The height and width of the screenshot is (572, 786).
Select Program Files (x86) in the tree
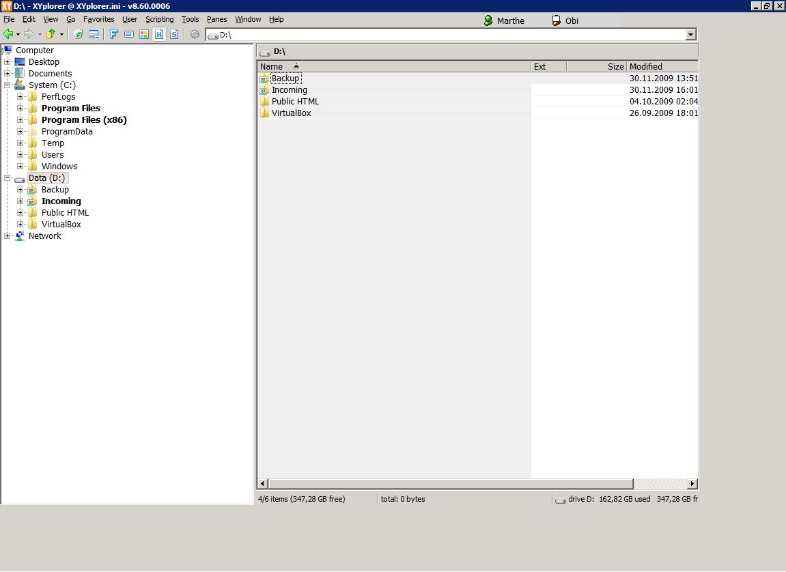[x=84, y=119]
